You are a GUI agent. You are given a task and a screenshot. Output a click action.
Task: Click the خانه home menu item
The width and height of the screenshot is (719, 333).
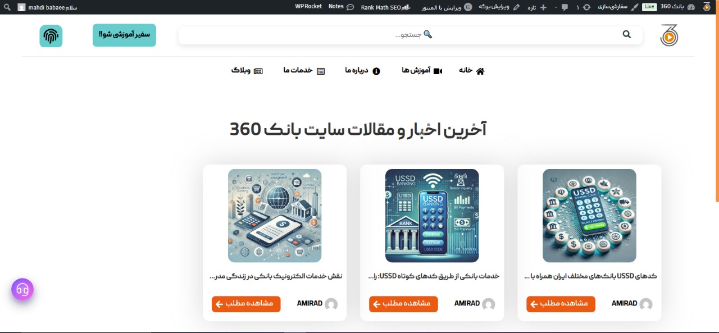click(x=472, y=70)
